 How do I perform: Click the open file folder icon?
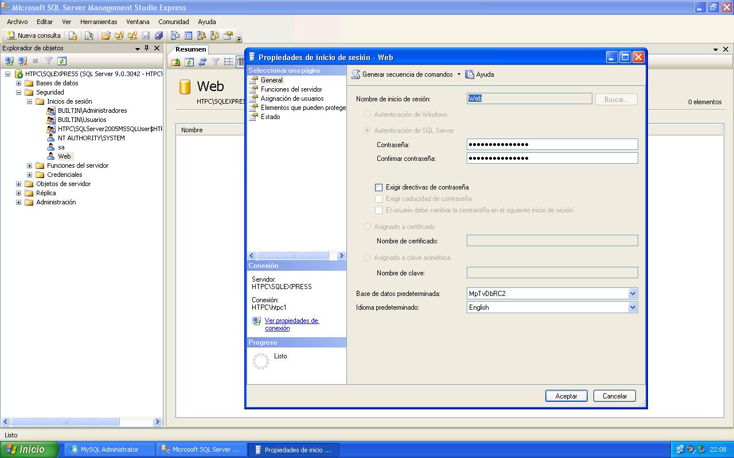point(106,35)
